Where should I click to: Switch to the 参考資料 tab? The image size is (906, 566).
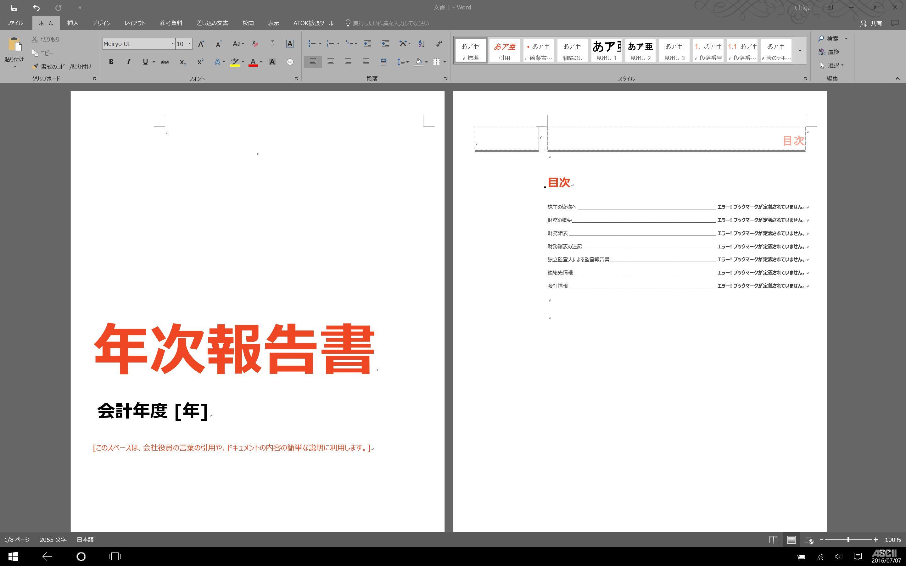pyautogui.click(x=171, y=23)
